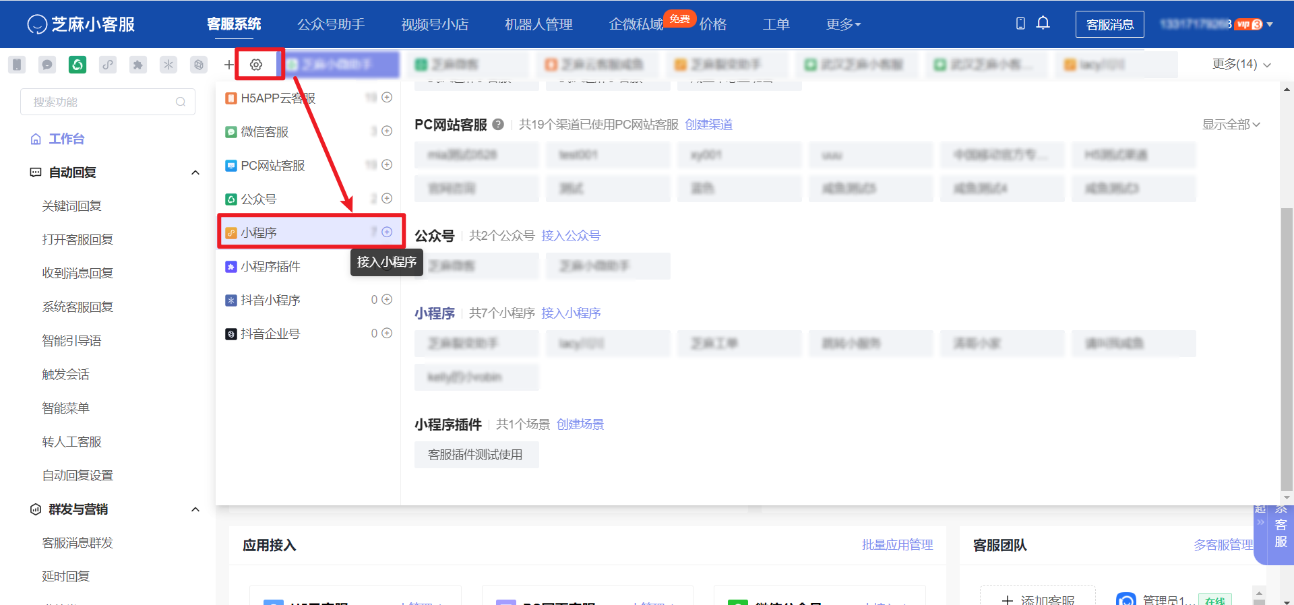The image size is (1294, 605).
Task: Open 批量应用管理 link
Action: (897, 544)
